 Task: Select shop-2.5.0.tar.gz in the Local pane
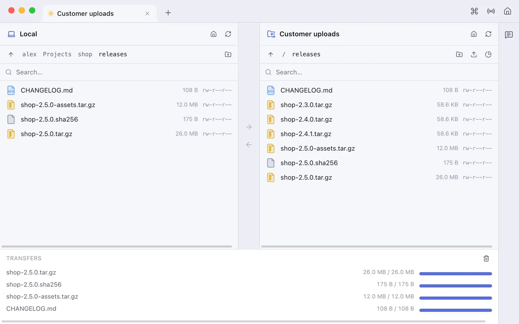(119, 134)
